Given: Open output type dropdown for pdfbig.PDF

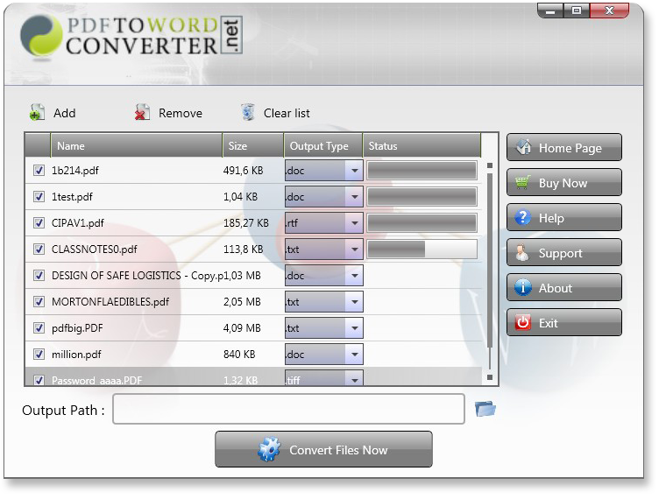Looking at the screenshot, I should tap(354, 328).
